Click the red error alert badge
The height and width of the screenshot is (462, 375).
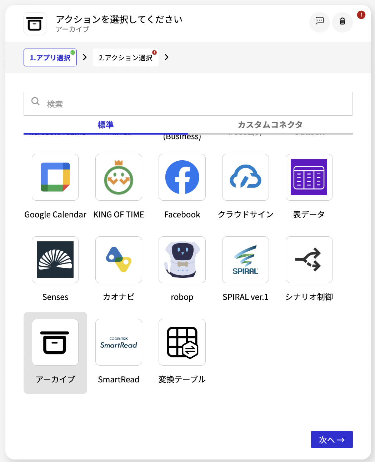pos(361,15)
